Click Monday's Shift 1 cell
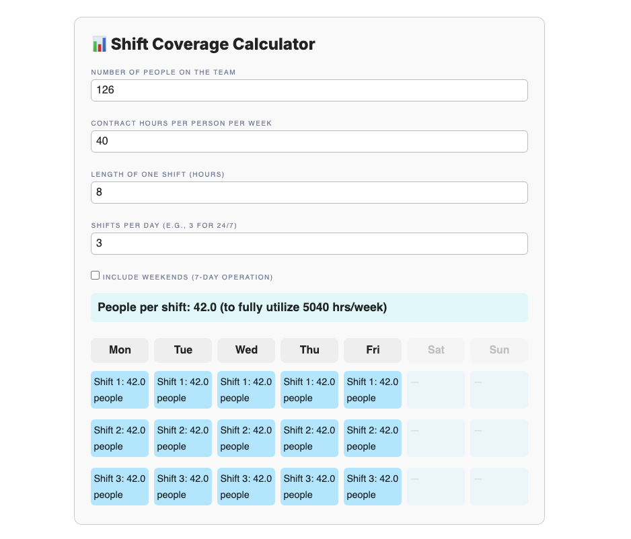 (x=119, y=390)
